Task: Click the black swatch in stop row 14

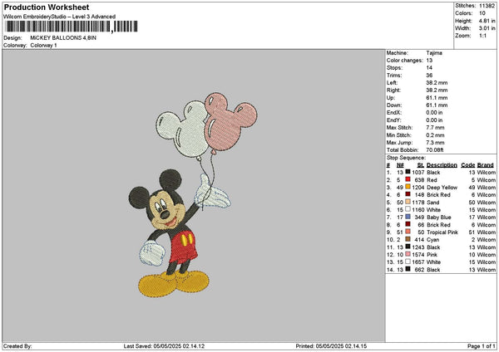Action: [408, 269]
